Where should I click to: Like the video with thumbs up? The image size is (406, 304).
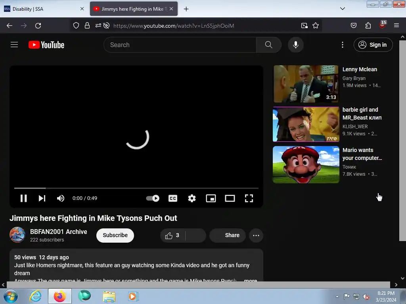tap(172, 235)
